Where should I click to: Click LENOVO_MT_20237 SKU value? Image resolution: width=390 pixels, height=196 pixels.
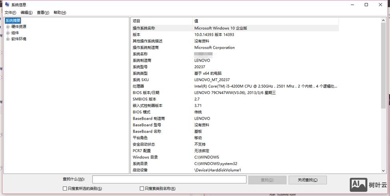[x=212, y=80]
